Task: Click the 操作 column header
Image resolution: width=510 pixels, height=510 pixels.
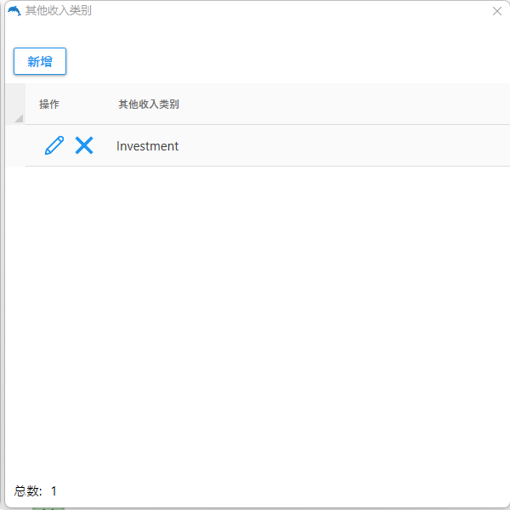Action: point(49,105)
